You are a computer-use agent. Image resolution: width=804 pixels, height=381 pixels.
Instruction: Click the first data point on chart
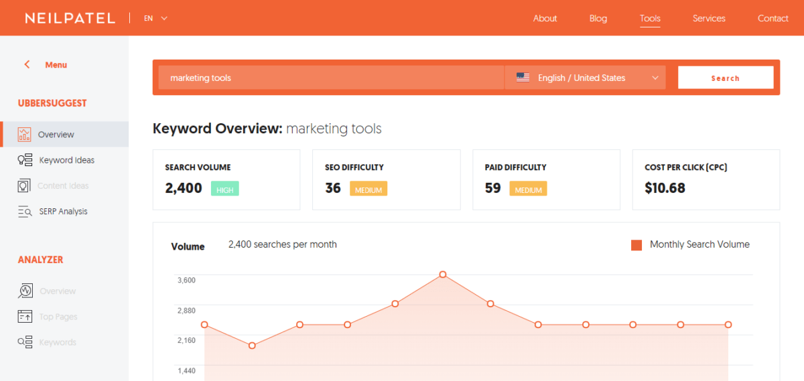click(204, 325)
